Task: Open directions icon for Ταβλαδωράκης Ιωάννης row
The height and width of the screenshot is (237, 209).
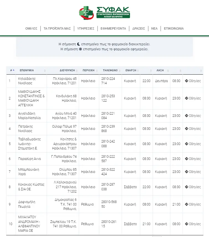Action: (186, 144)
